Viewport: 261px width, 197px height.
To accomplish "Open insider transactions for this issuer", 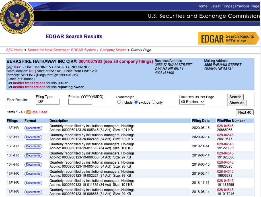I will point(29,83).
